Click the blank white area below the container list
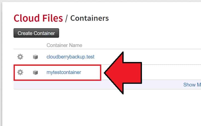The height and width of the screenshot is (126, 201). [101, 108]
